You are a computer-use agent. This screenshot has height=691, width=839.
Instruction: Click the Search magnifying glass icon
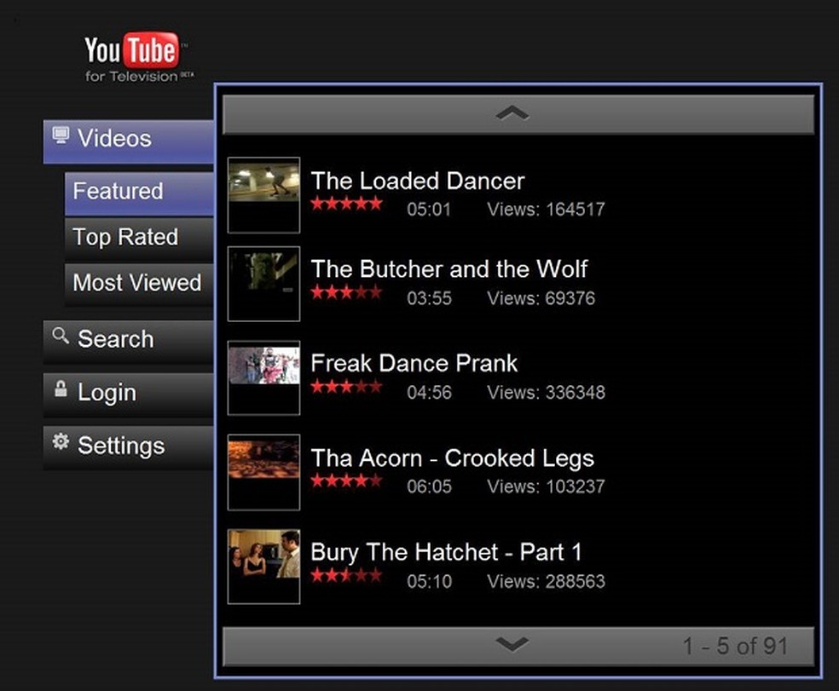[x=59, y=337]
